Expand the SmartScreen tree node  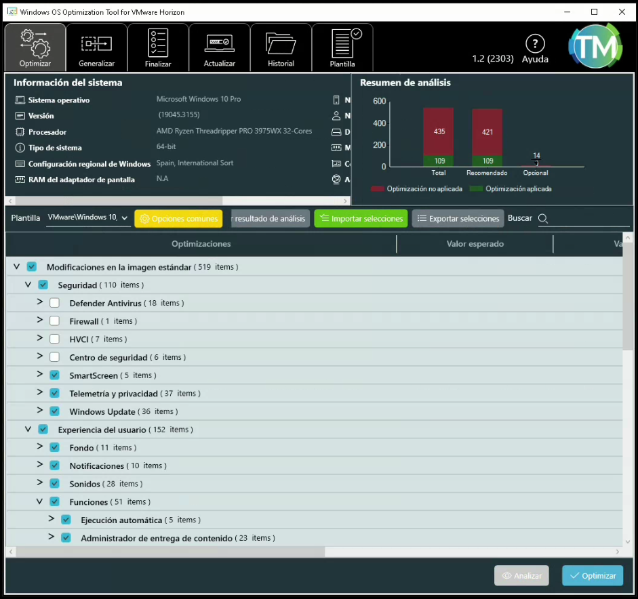(40, 375)
